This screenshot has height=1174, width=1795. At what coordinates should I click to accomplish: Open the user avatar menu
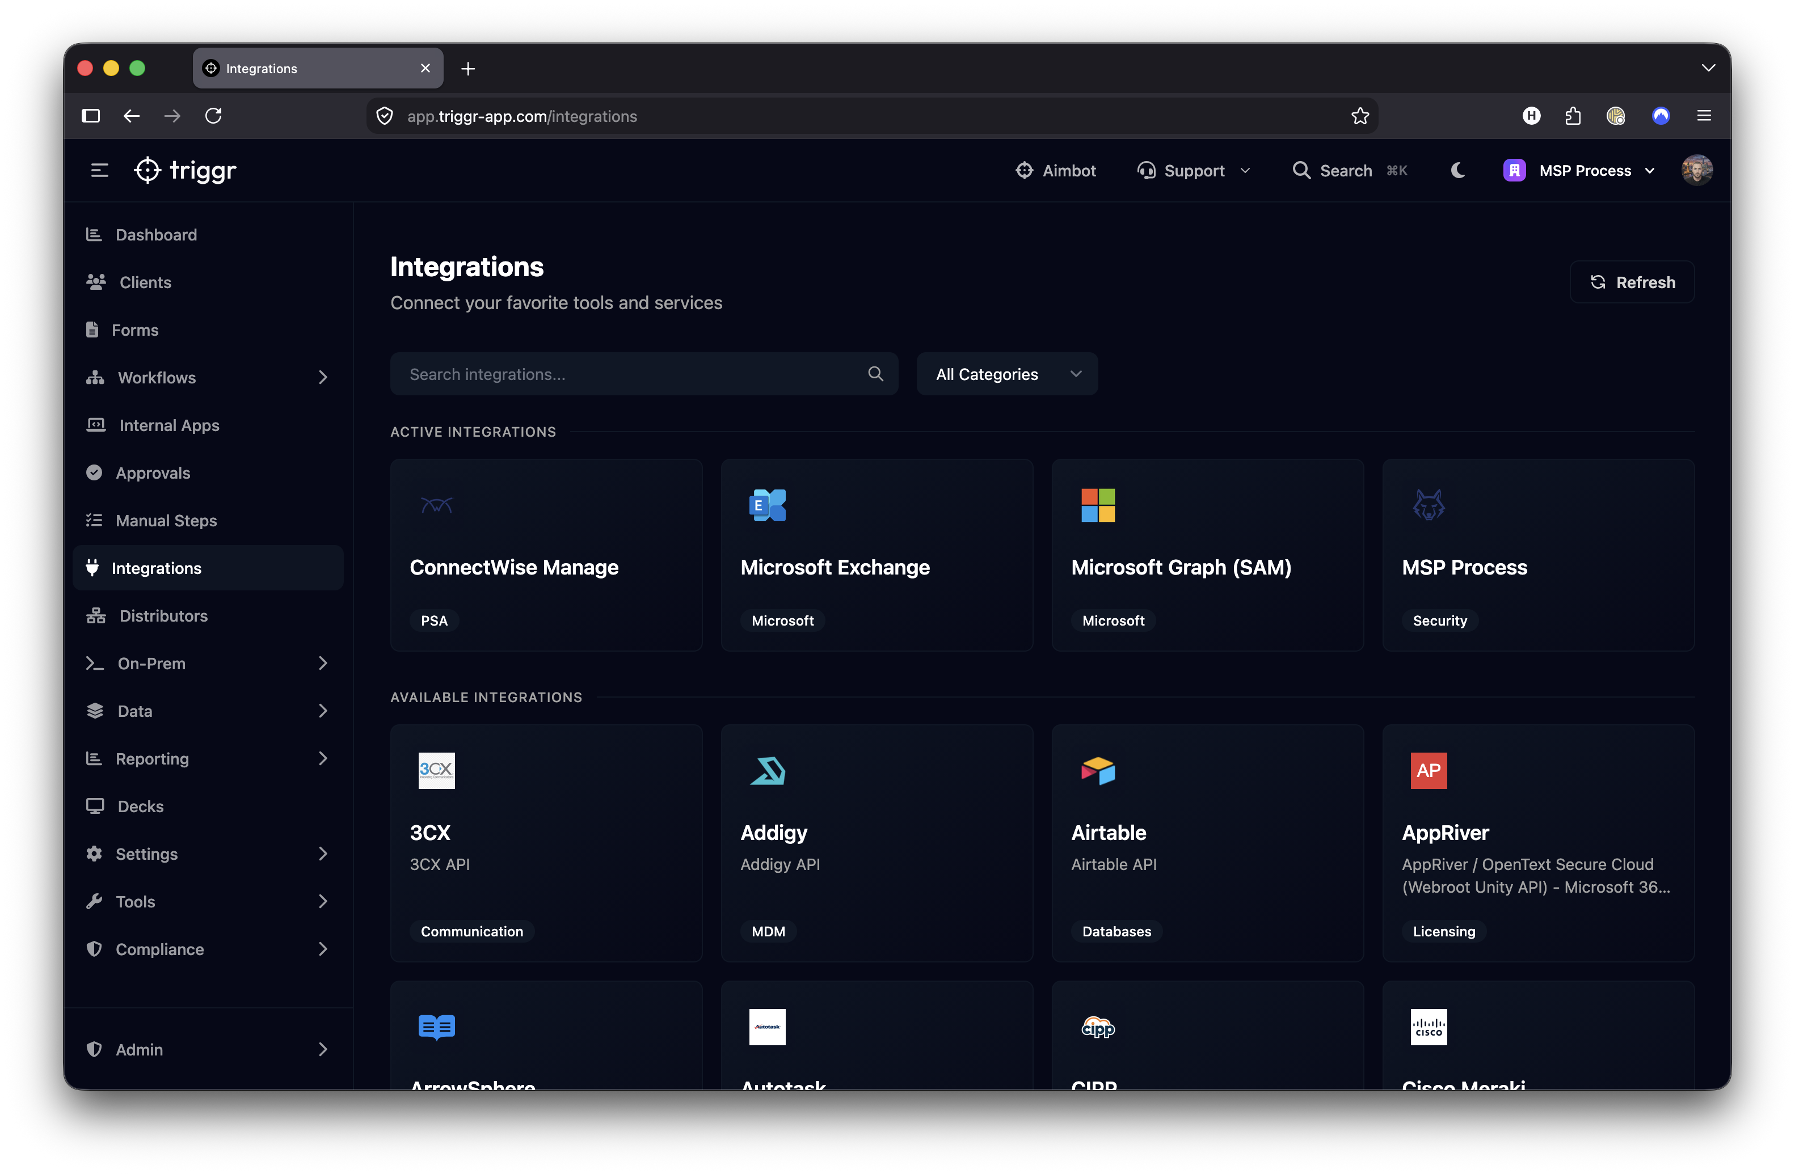pyautogui.click(x=1696, y=170)
